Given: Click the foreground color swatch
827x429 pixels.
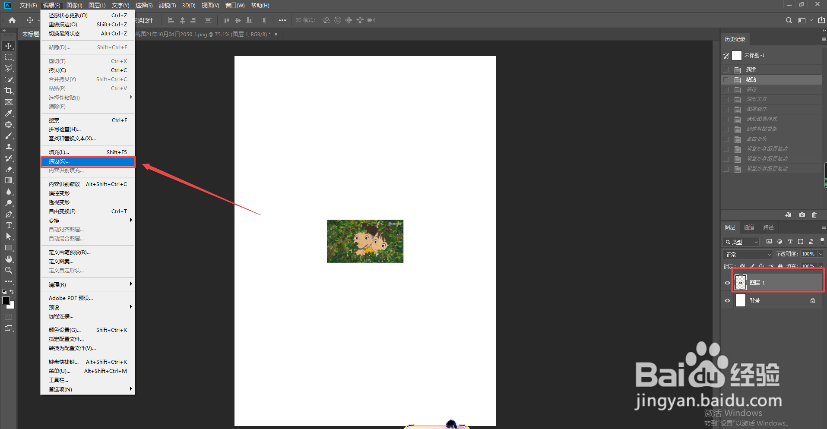Looking at the screenshot, I should click(x=6, y=300).
